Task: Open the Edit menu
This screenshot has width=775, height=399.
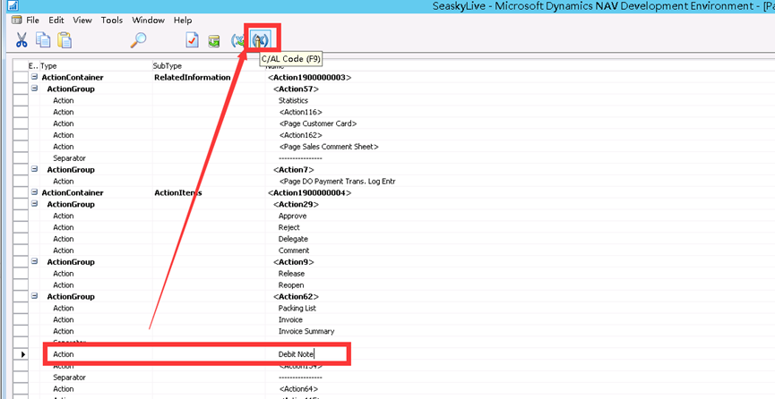Action: tap(56, 21)
